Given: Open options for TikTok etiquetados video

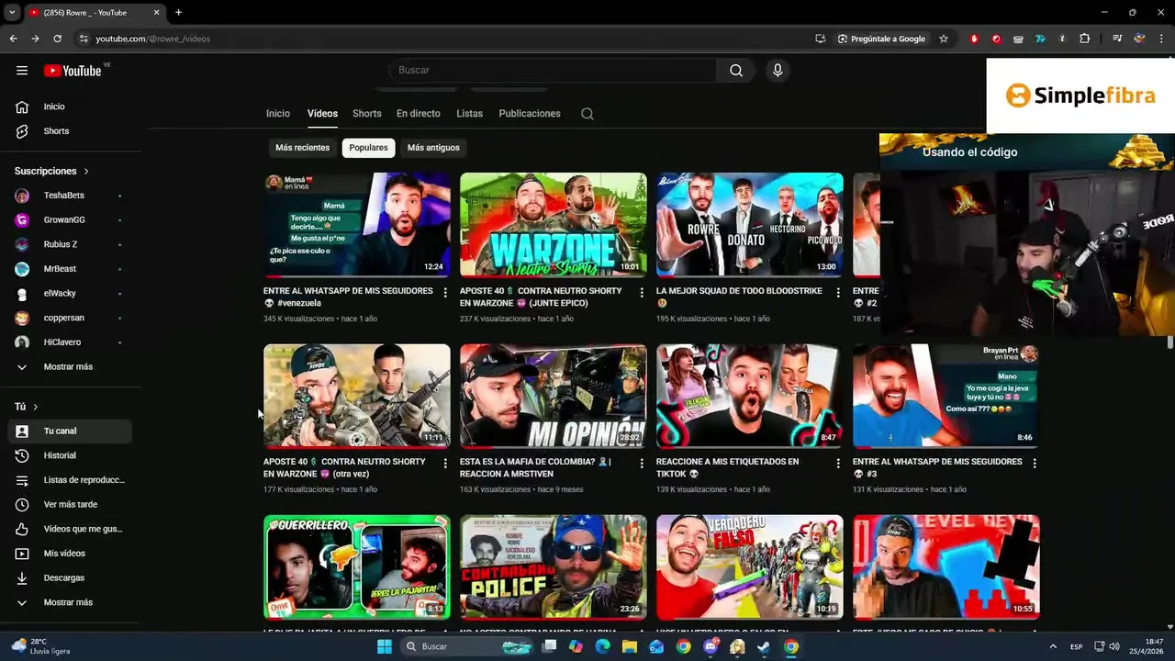Looking at the screenshot, I should pos(838,464).
